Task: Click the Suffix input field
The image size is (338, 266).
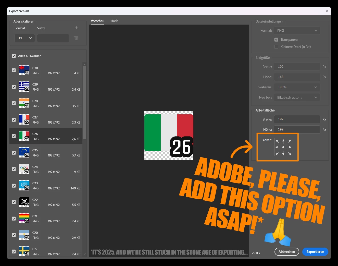Action: pyautogui.click(x=53, y=38)
